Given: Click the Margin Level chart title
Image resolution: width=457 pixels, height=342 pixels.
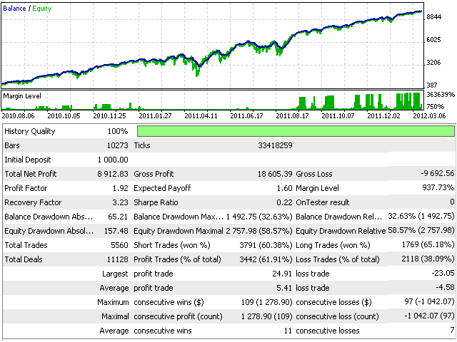Looking at the screenshot, I should coord(22,96).
